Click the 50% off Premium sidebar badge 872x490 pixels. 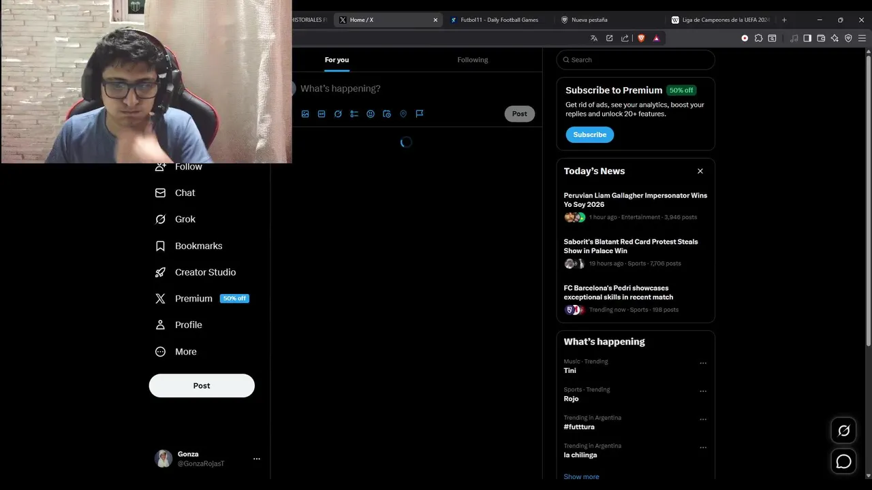(x=234, y=299)
